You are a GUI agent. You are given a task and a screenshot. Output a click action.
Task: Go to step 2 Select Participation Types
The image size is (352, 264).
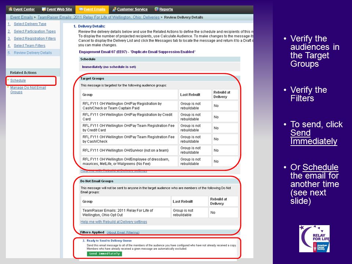(x=34, y=31)
